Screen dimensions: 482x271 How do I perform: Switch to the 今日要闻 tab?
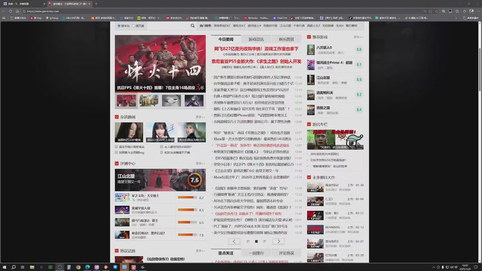(x=225, y=39)
